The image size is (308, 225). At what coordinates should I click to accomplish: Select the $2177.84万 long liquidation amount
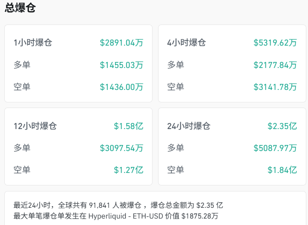click(275, 65)
